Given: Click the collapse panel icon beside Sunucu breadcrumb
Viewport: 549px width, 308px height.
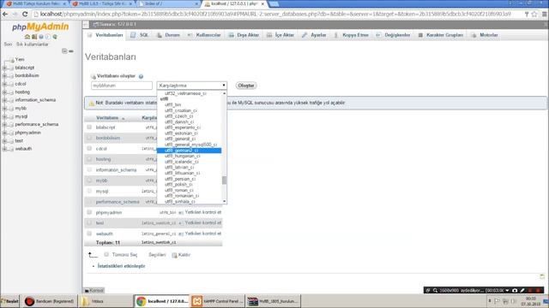Looking at the screenshot, I should 86,25.
